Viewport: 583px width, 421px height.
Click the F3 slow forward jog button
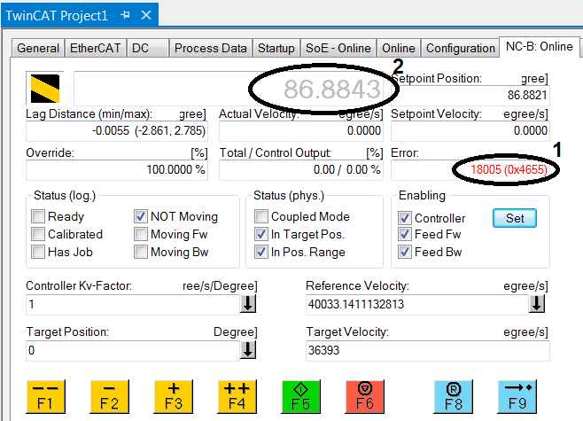click(x=174, y=396)
